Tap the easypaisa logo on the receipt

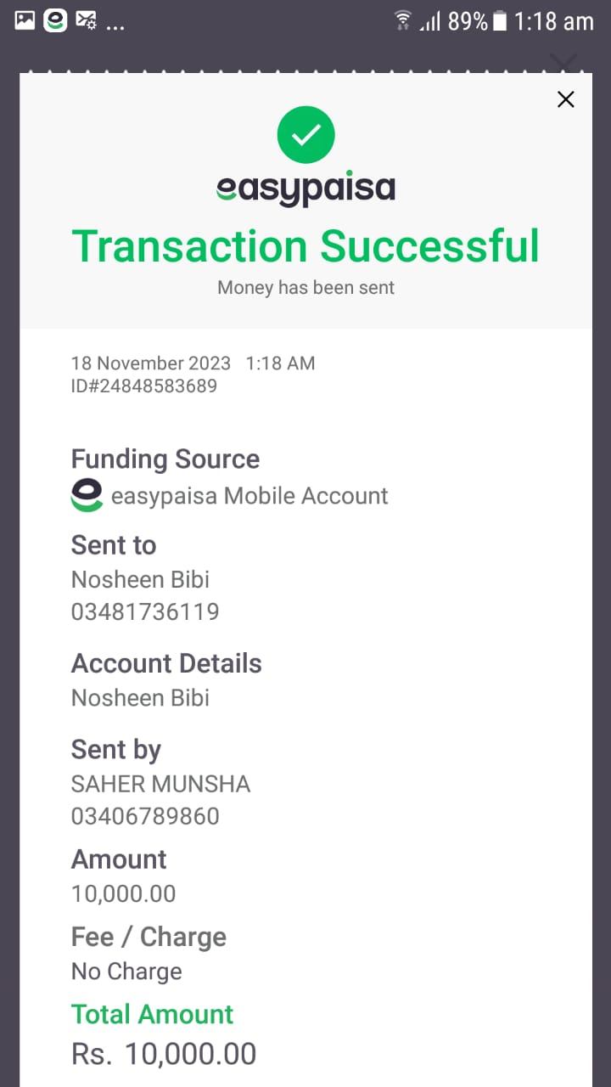pyautogui.click(x=305, y=189)
